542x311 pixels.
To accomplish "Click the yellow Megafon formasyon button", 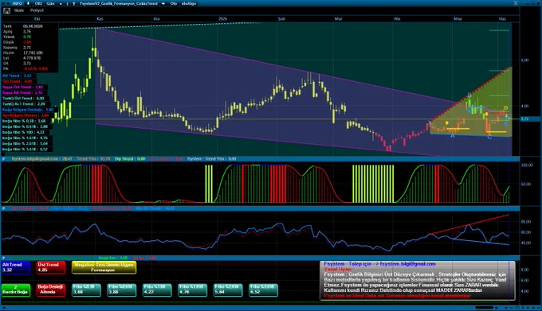I will tap(104, 267).
